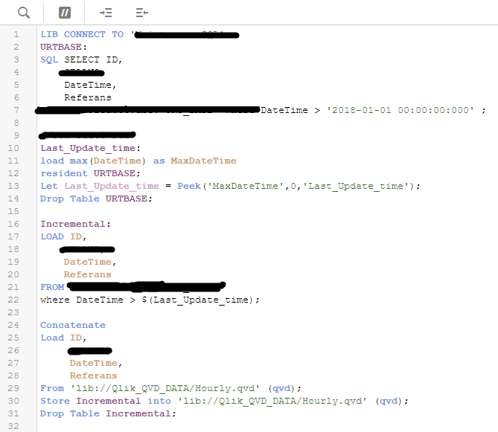The height and width of the screenshot is (432, 498).
Task: Click 'Referans' on line 6
Action: pos(88,97)
